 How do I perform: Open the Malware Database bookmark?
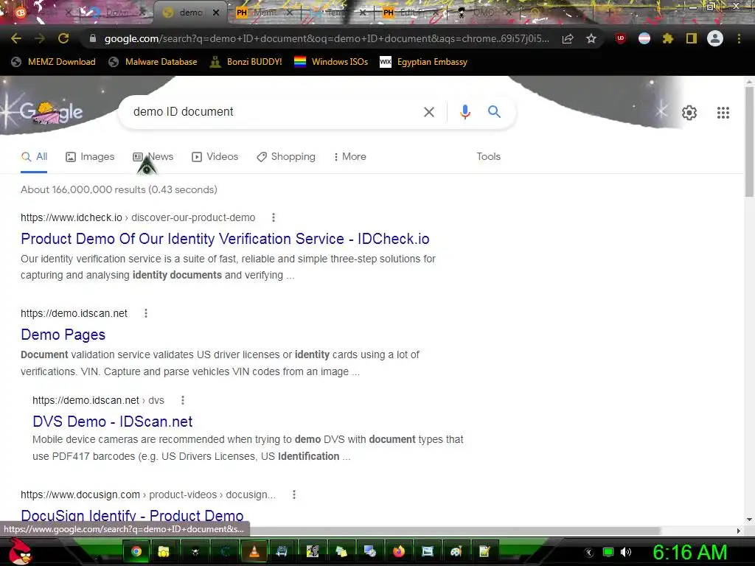tap(153, 62)
